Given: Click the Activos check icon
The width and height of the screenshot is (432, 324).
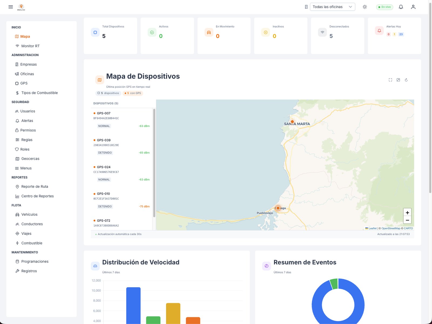Looking at the screenshot, I should point(152,32).
